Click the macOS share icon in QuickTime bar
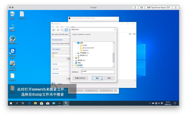The image size is (187, 116). pyautogui.click(x=135, y=7)
